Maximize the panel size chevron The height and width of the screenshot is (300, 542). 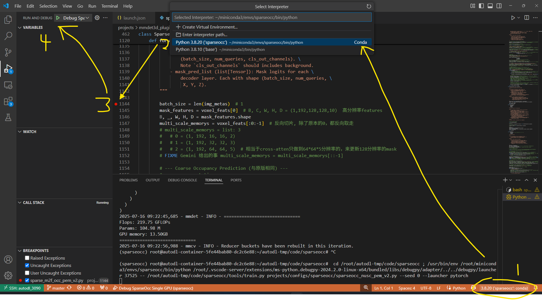pyautogui.click(x=526, y=180)
